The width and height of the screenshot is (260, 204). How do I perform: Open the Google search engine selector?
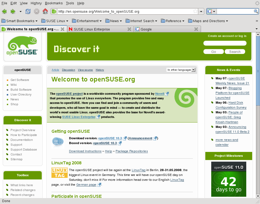coord(212,11)
